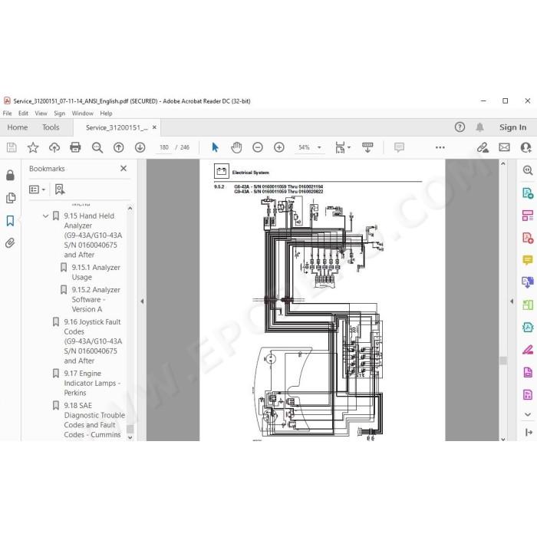Open more tools ellipsis menu

click(440, 147)
